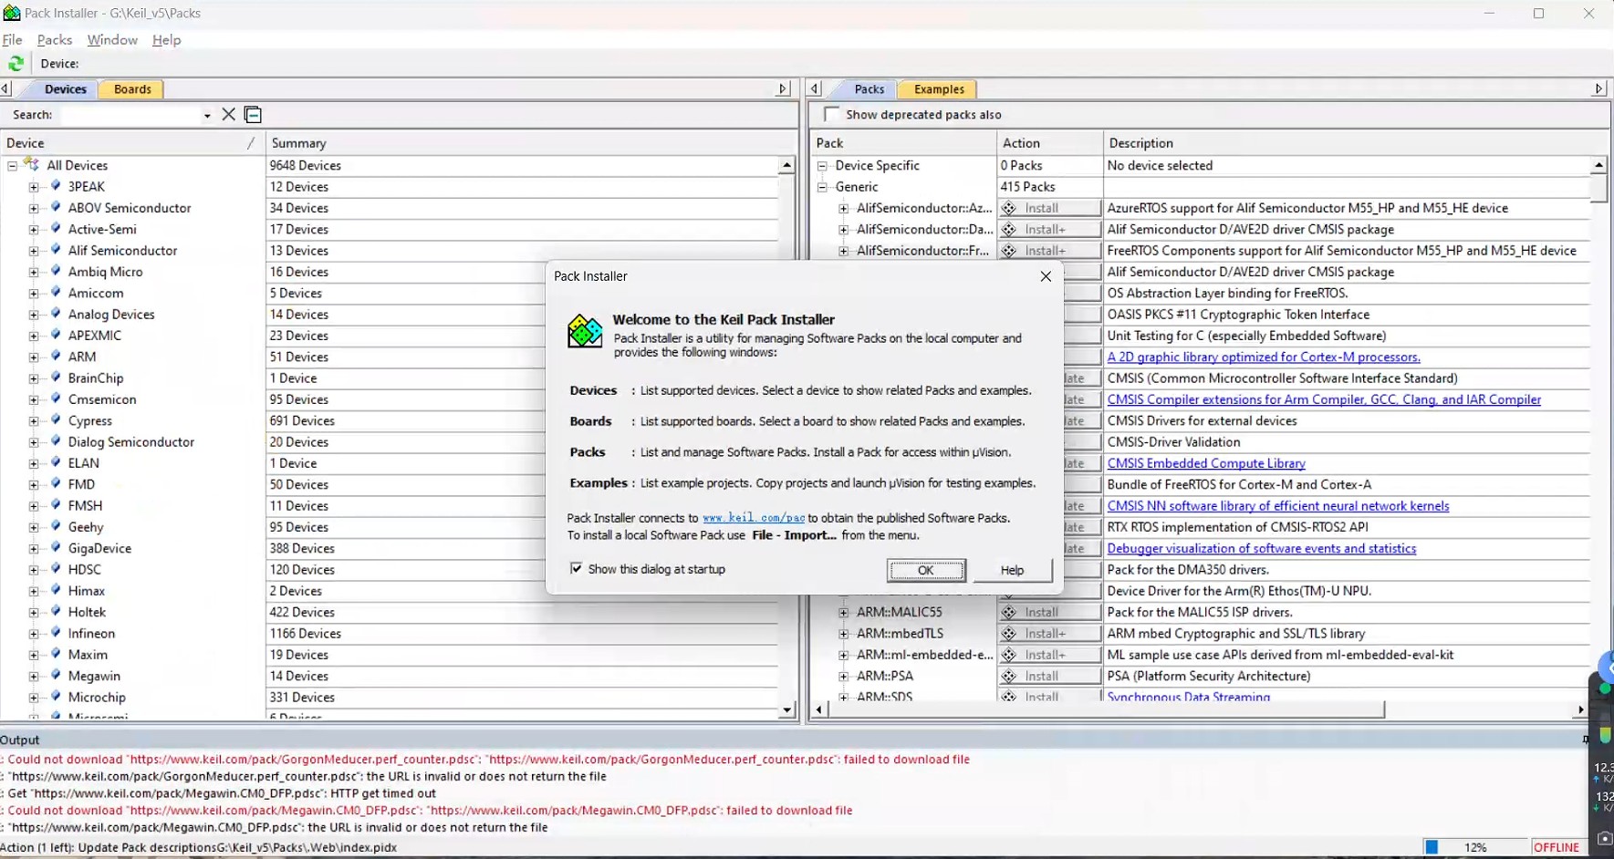Open the Packs menu

tap(55, 40)
